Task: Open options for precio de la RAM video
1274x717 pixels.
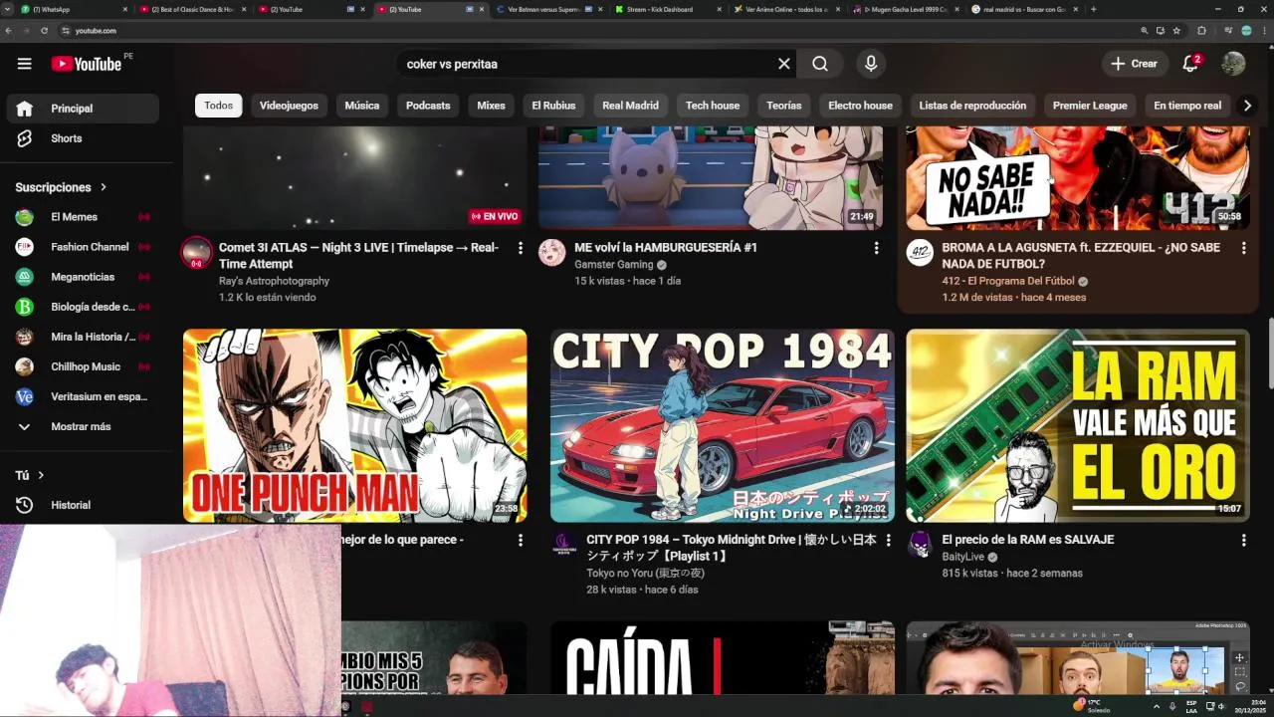Action: point(1243,540)
